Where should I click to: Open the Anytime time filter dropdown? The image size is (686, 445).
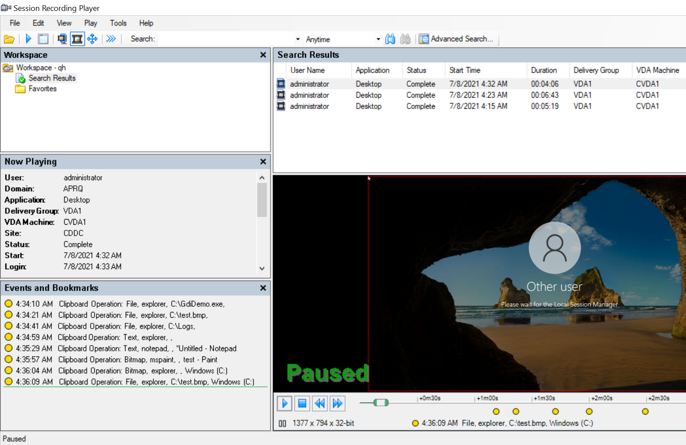[378, 39]
